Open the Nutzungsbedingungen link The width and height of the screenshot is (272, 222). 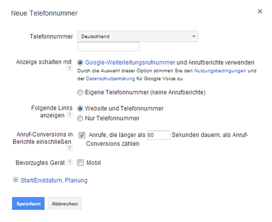point(220,71)
